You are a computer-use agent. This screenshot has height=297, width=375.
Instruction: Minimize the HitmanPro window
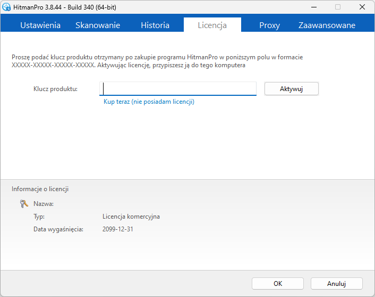(314, 7)
